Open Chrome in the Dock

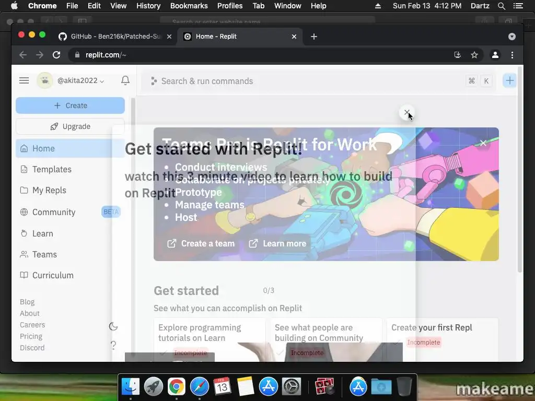(177, 387)
